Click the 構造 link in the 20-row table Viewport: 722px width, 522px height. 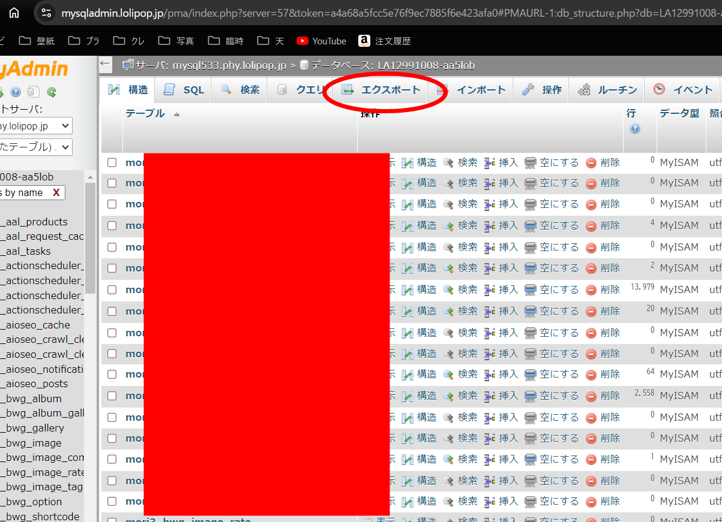click(427, 310)
